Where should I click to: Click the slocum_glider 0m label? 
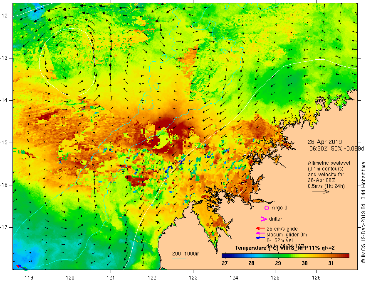(287, 235)
